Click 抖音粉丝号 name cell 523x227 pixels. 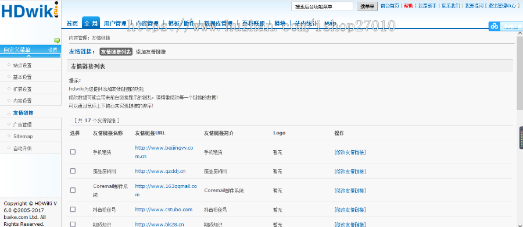pyautogui.click(x=105, y=210)
